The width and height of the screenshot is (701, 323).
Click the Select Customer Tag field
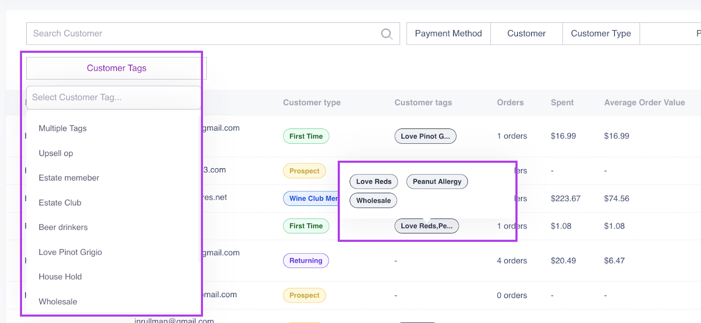pyautogui.click(x=113, y=97)
